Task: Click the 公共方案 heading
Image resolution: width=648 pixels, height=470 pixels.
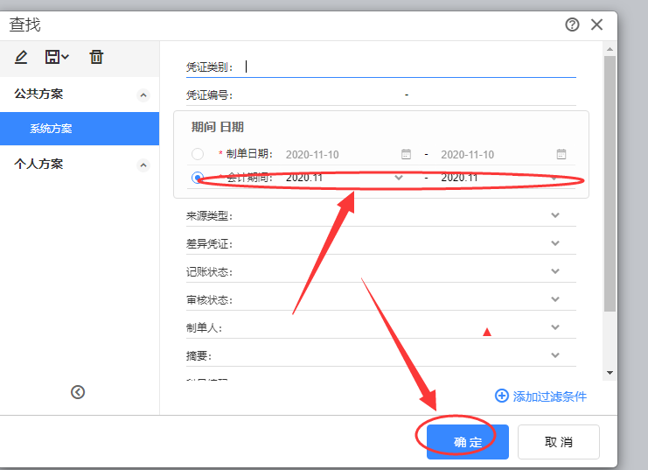Action: tap(38, 94)
